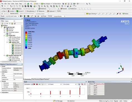Screen dimensions: 132x102
Task: Select the 1853.3 frequency row in Tabular Data
Action: click(x=96, y=89)
